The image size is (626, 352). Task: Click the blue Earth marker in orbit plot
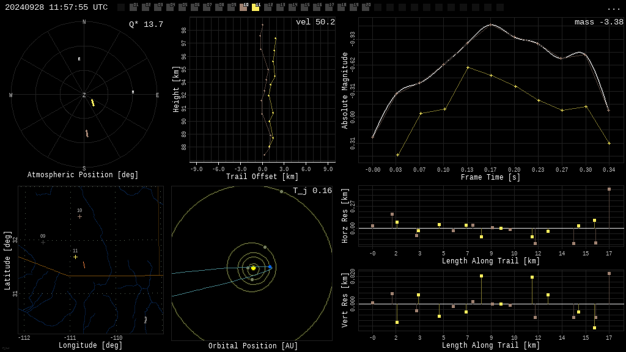[270, 267]
